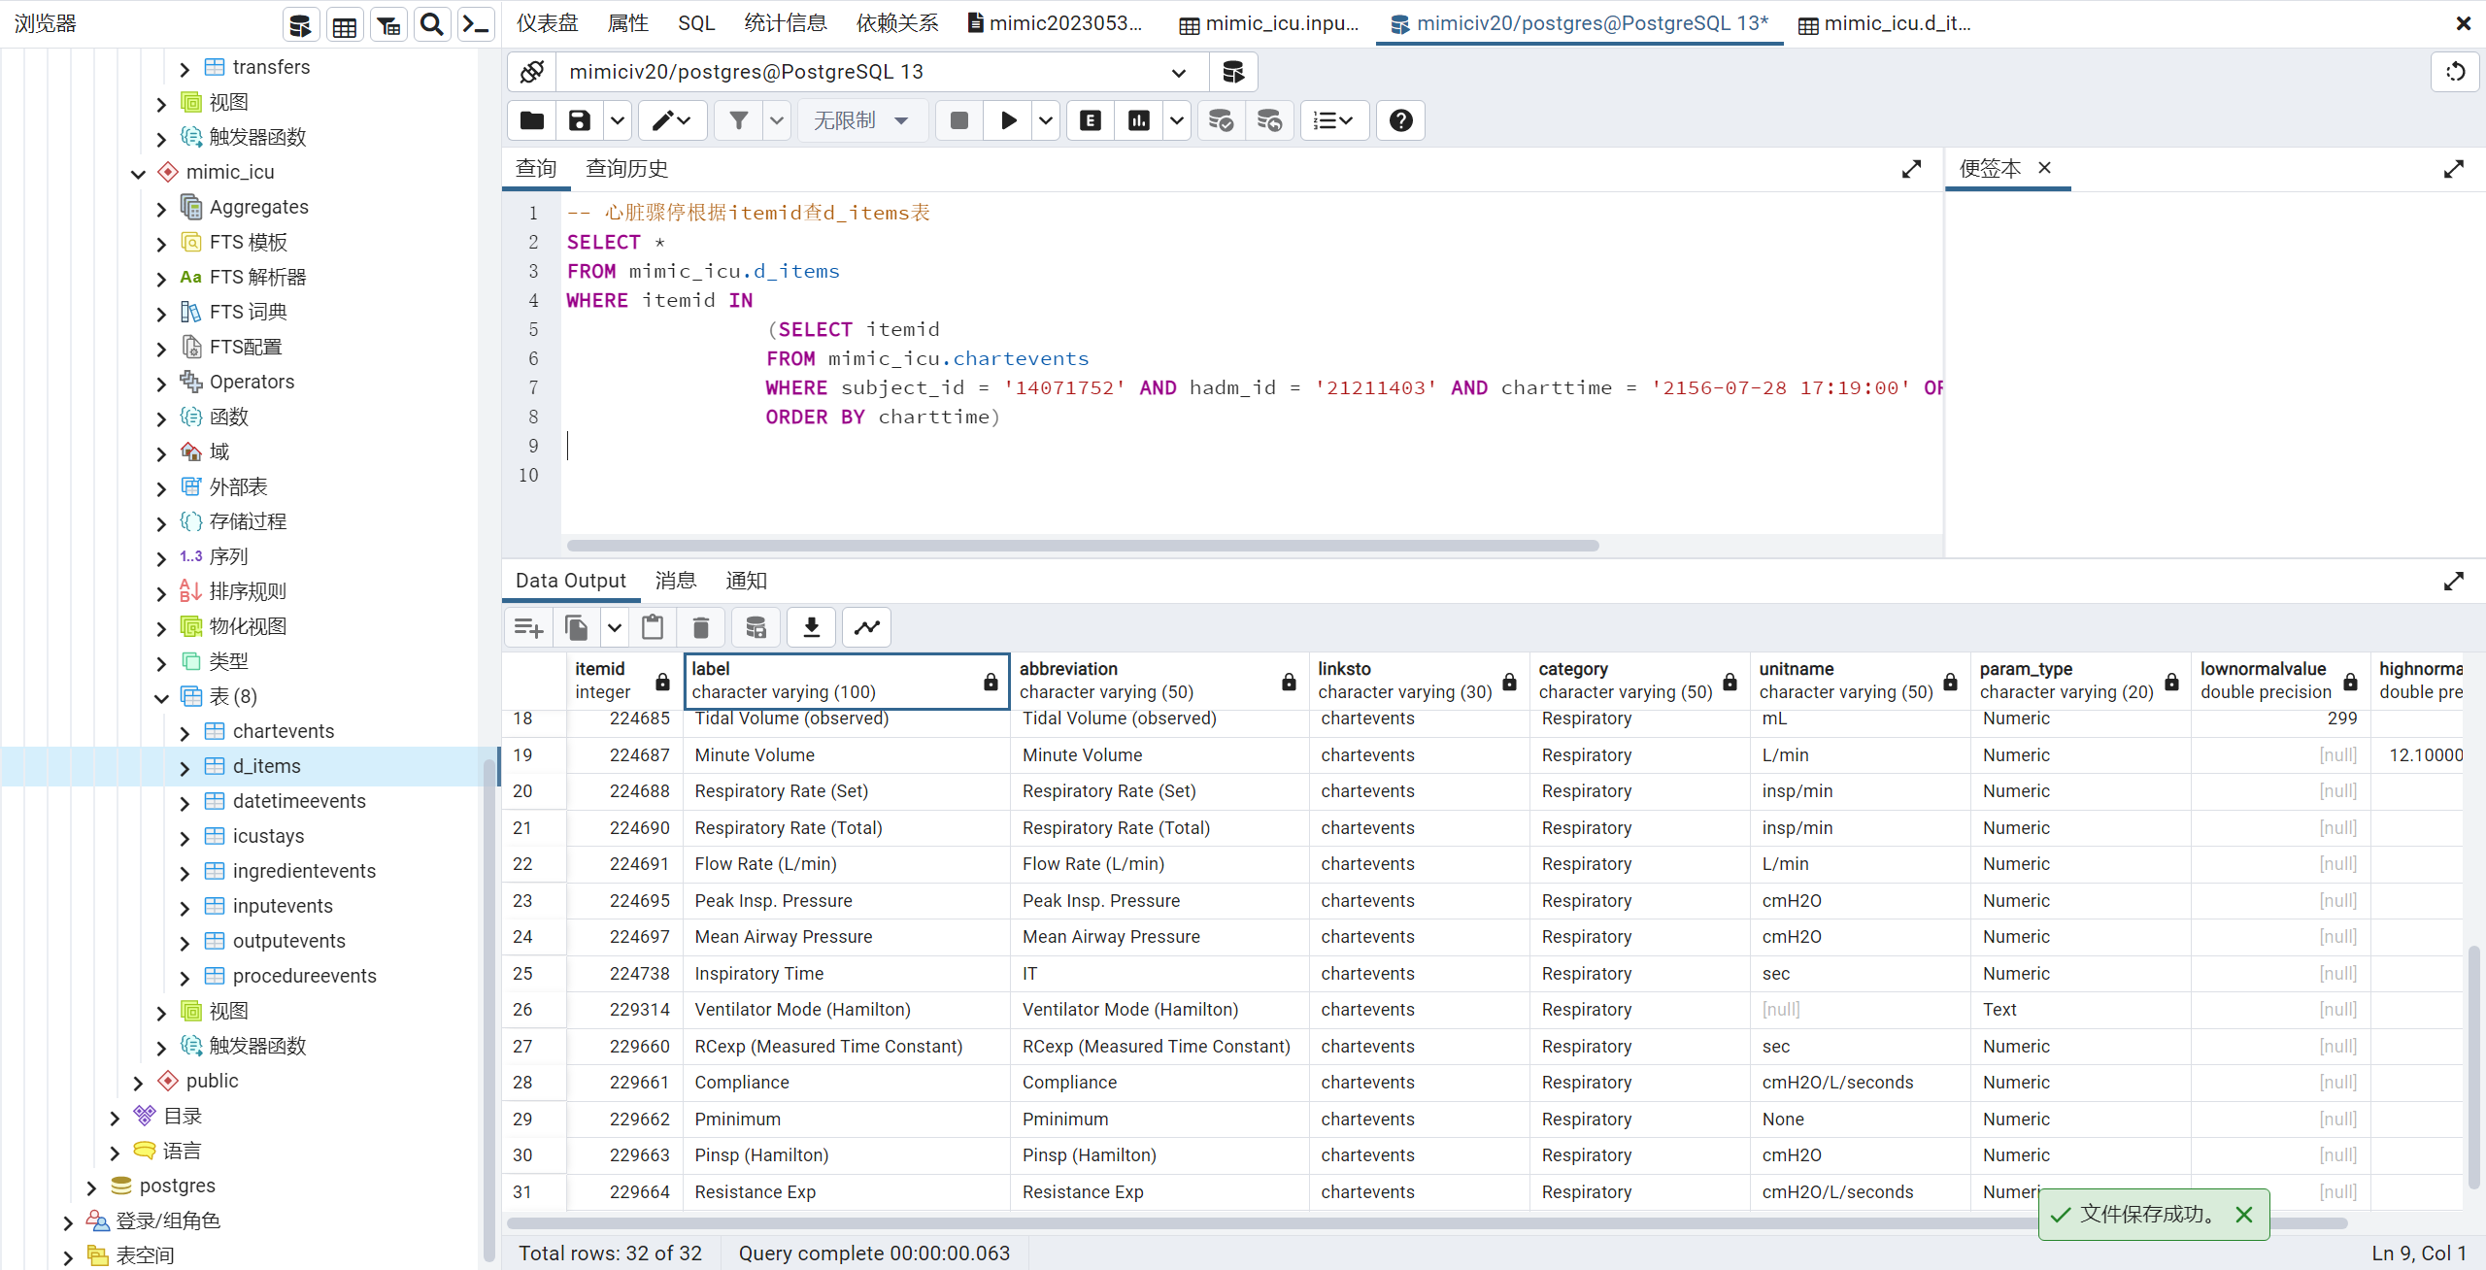This screenshot has height=1270, width=2486.
Task: Open the filter options dropdown arrow
Action: [x=776, y=120]
